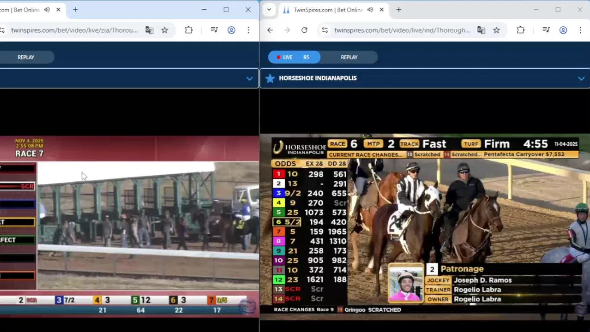Maximize the left browser window
The height and width of the screenshot is (332, 590).
point(226,10)
